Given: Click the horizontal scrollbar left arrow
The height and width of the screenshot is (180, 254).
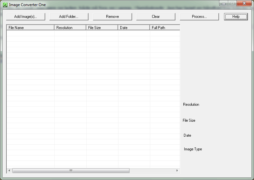Looking at the screenshot, I should point(9,171).
